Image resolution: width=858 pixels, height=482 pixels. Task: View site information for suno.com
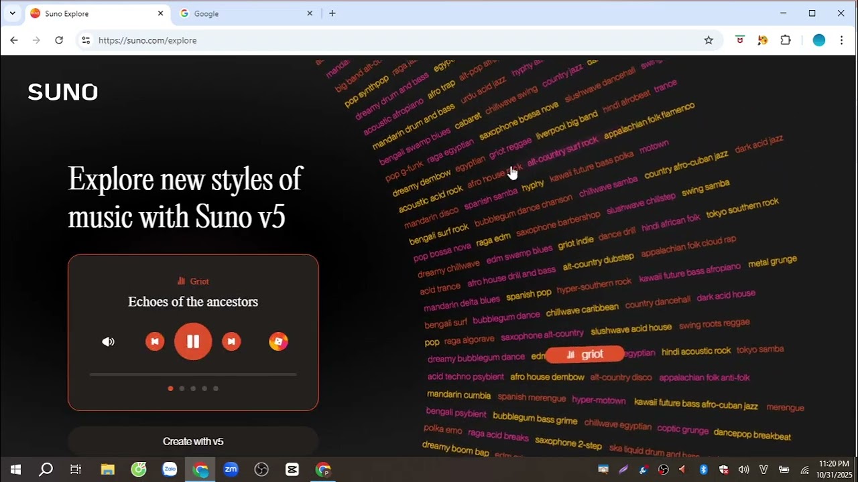[x=86, y=40]
